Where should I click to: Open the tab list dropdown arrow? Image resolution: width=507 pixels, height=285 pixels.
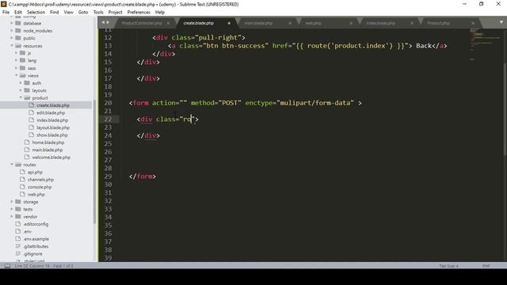pyautogui.click(x=501, y=22)
